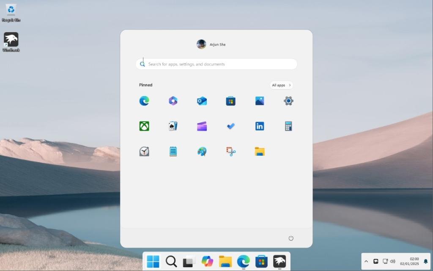Open volume settings from the system tray
Screen dimensions: 433x271
[394, 261]
